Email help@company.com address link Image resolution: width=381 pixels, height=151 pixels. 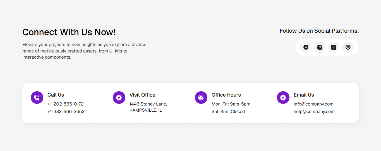click(x=314, y=112)
